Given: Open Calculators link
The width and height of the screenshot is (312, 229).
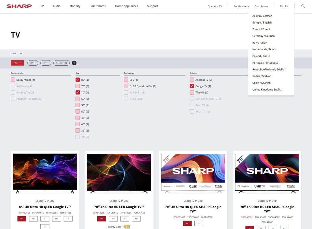Looking at the screenshot, I should point(261,6).
